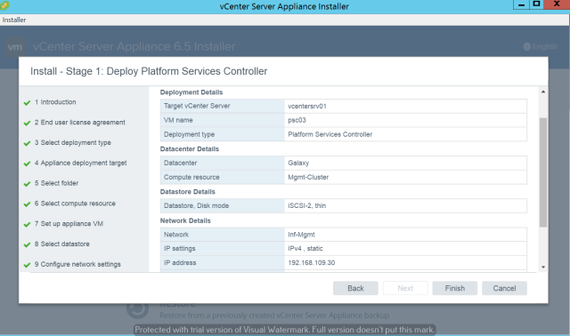Screen dimensions: 570x336
Task: Click the checkmark beside Appliance deployment target
Action: pyautogui.click(x=27, y=164)
